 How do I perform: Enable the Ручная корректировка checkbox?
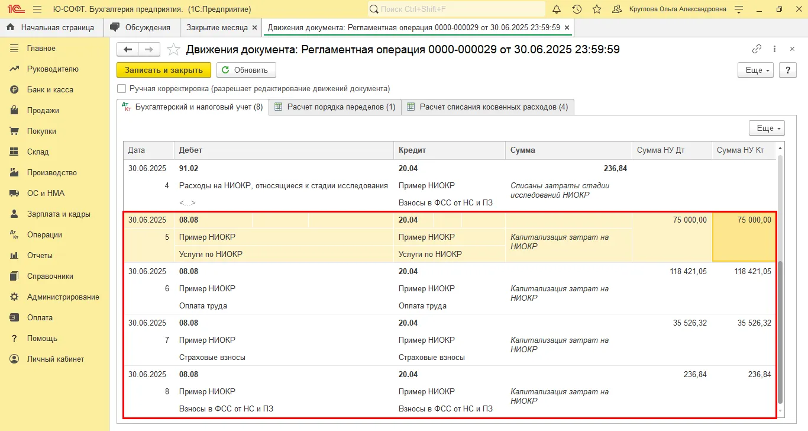click(122, 89)
